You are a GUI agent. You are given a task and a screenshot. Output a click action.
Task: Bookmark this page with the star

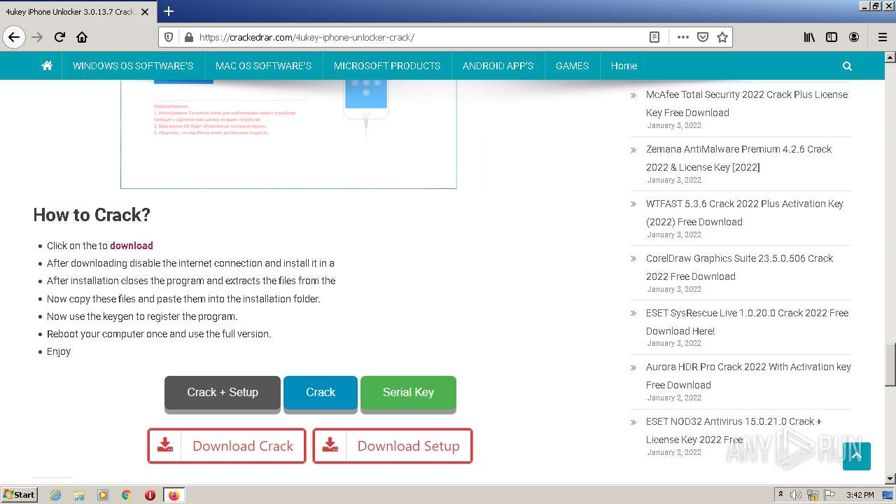722,37
